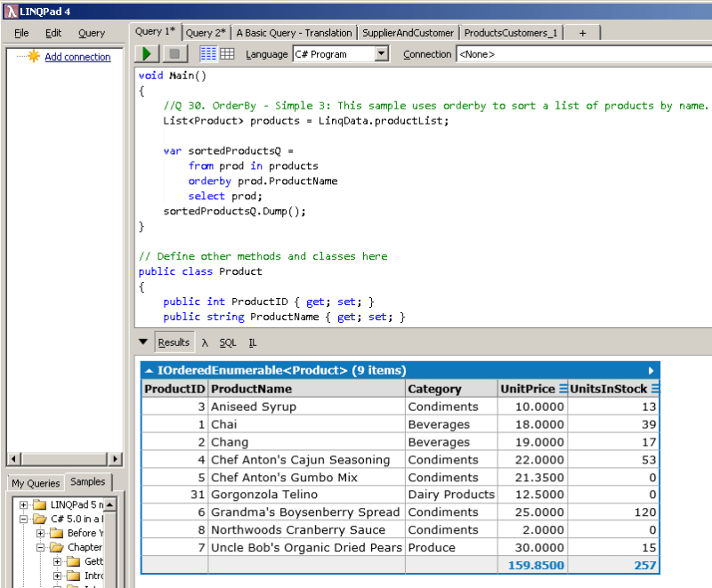The height and width of the screenshot is (588, 712).
Task: Expand the Gett... subfolder node
Action: [x=57, y=561]
